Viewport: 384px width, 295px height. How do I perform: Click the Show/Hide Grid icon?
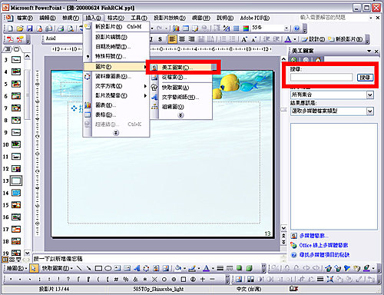[237, 28]
